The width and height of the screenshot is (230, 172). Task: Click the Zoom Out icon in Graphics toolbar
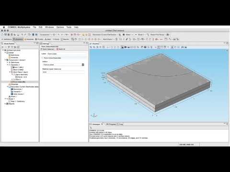tap(94, 47)
